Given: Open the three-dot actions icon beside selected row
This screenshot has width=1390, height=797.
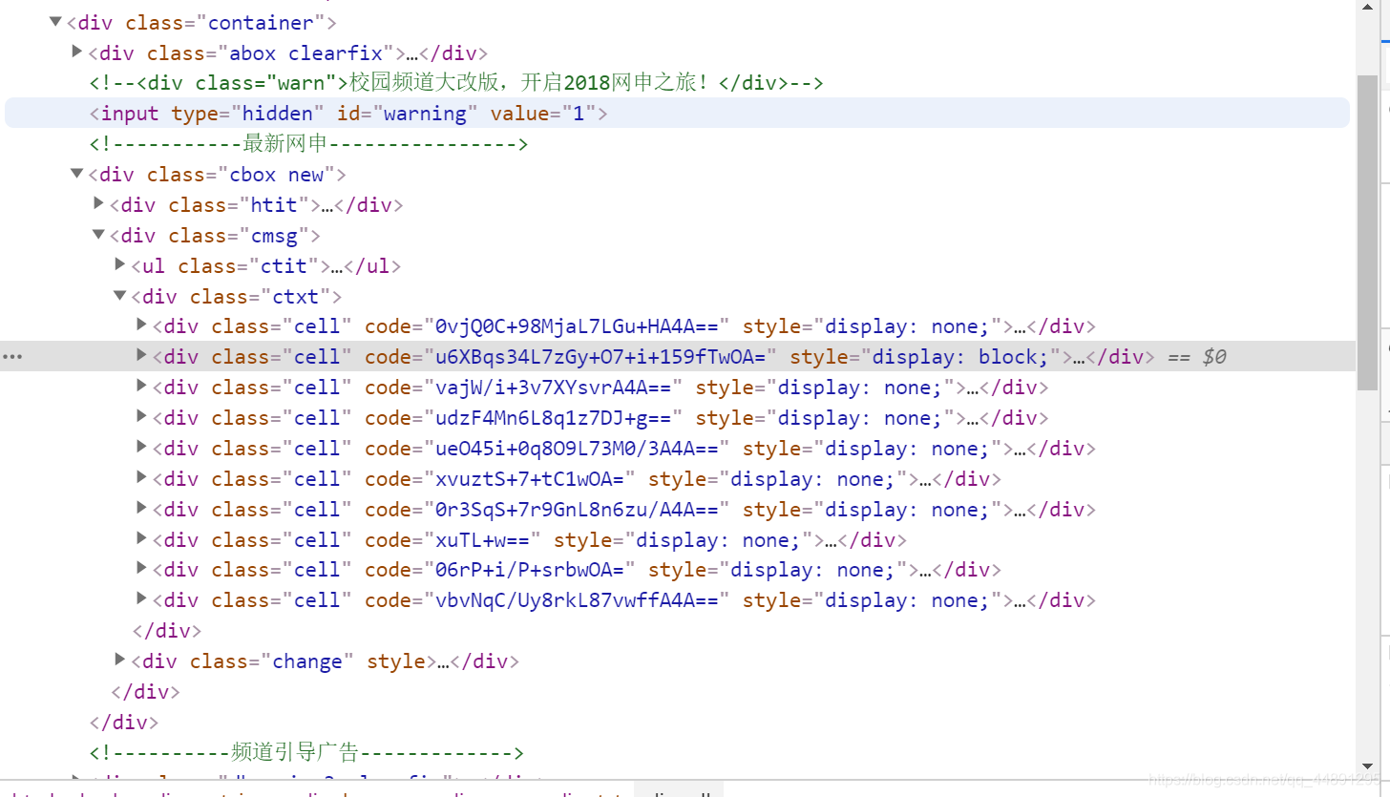Looking at the screenshot, I should pyautogui.click(x=12, y=356).
